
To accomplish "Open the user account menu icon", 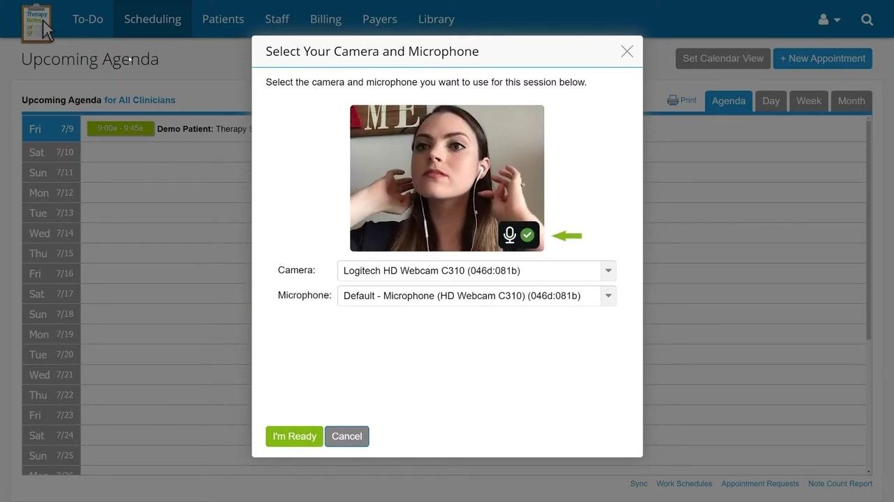I will (x=829, y=20).
